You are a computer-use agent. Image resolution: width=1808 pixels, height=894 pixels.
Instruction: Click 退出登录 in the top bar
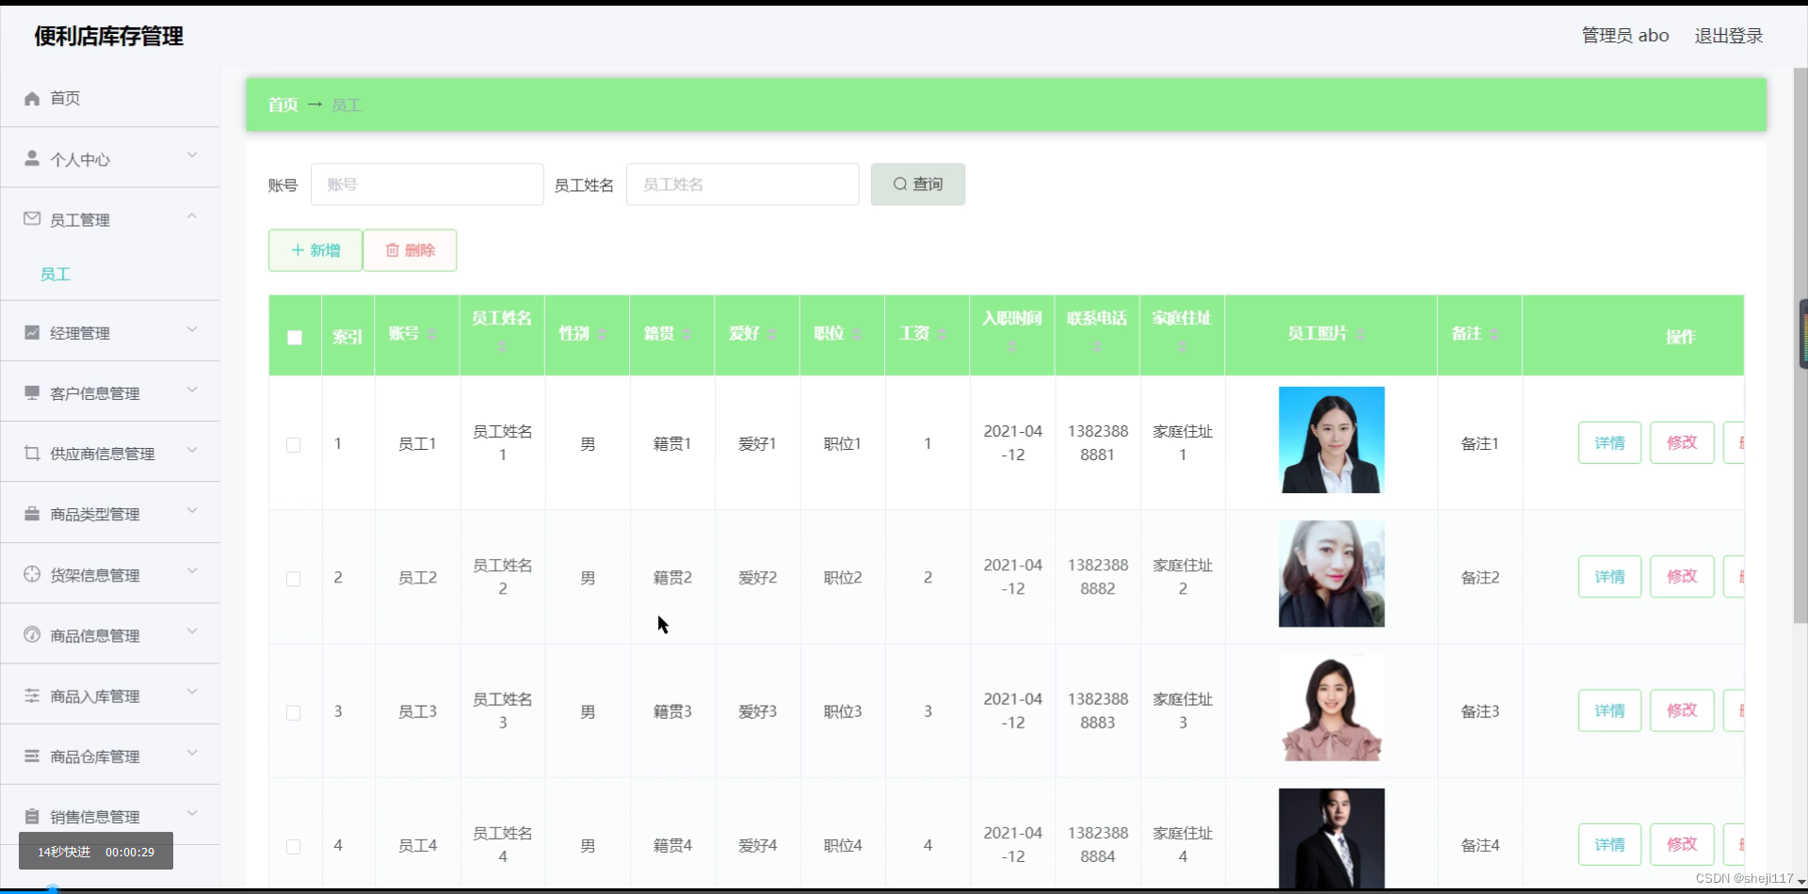click(x=1729, y=35)
